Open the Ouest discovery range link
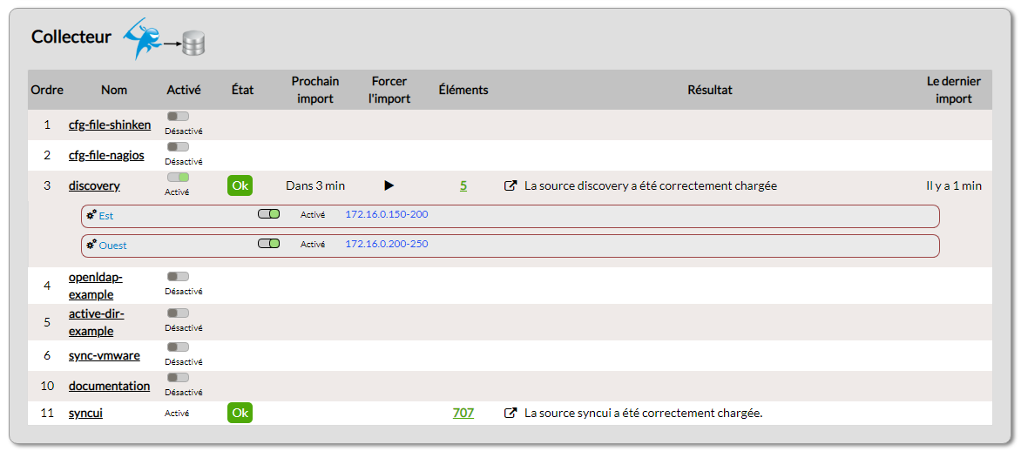The width and height of the screenshot is (1021, 451). [112, 246]
